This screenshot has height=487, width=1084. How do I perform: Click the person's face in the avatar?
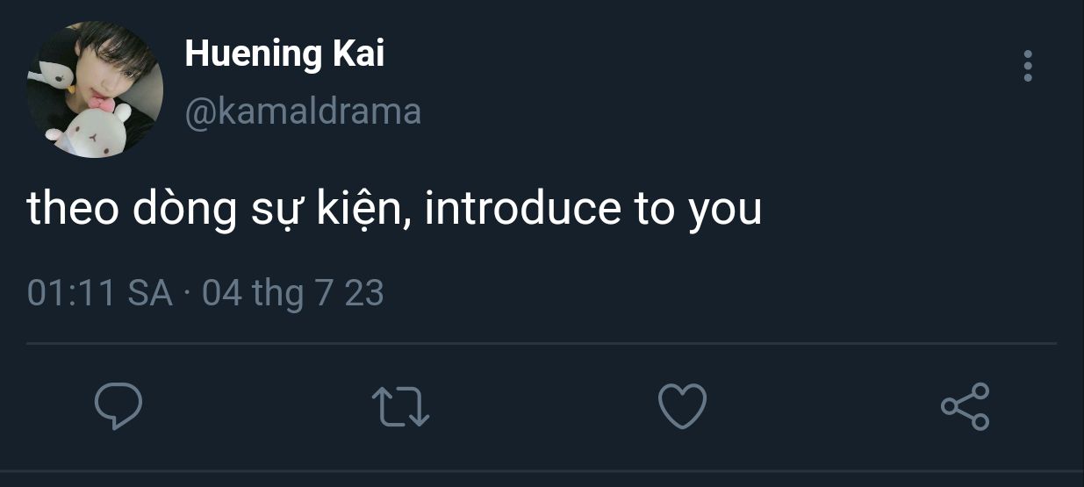[105, 77]
